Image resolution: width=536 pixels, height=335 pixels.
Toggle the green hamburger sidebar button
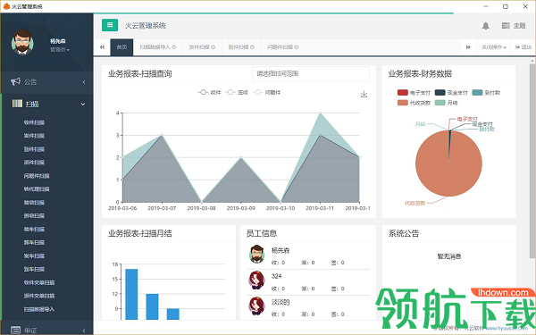[x=110, y=25]
